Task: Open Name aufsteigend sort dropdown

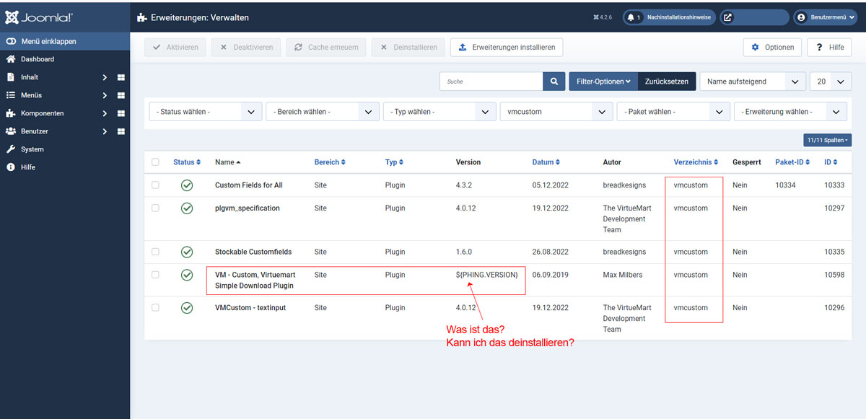Action: pos(753,81)
